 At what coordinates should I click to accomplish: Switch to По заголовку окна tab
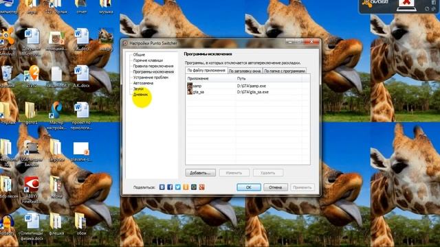click(245, 71)
